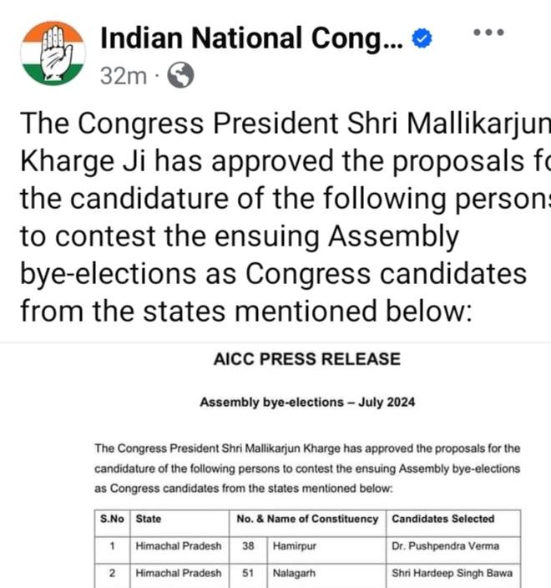
Task: Click the 'State' column header
Action: [x=149, y=519]
